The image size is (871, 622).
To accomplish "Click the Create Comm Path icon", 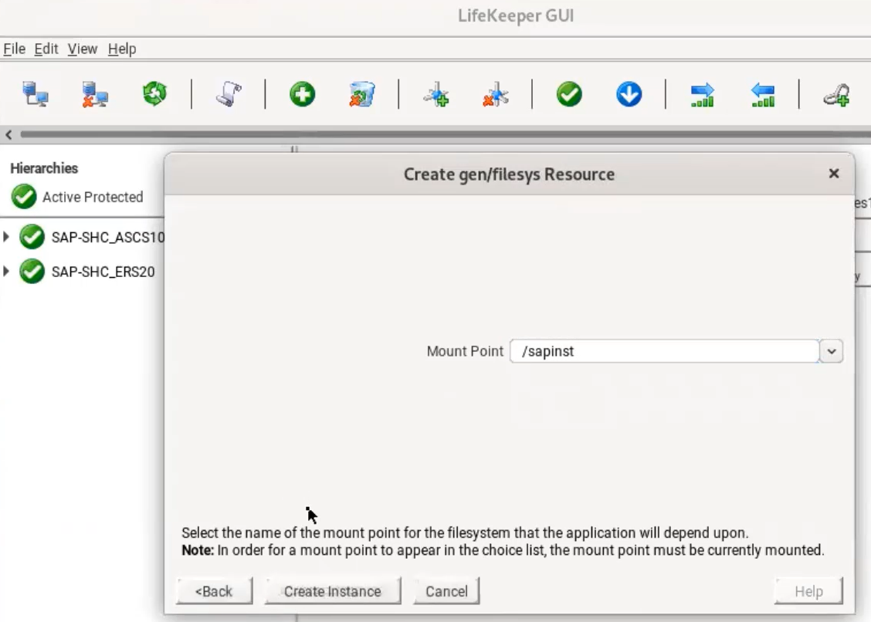I will (x=436, y=94).
